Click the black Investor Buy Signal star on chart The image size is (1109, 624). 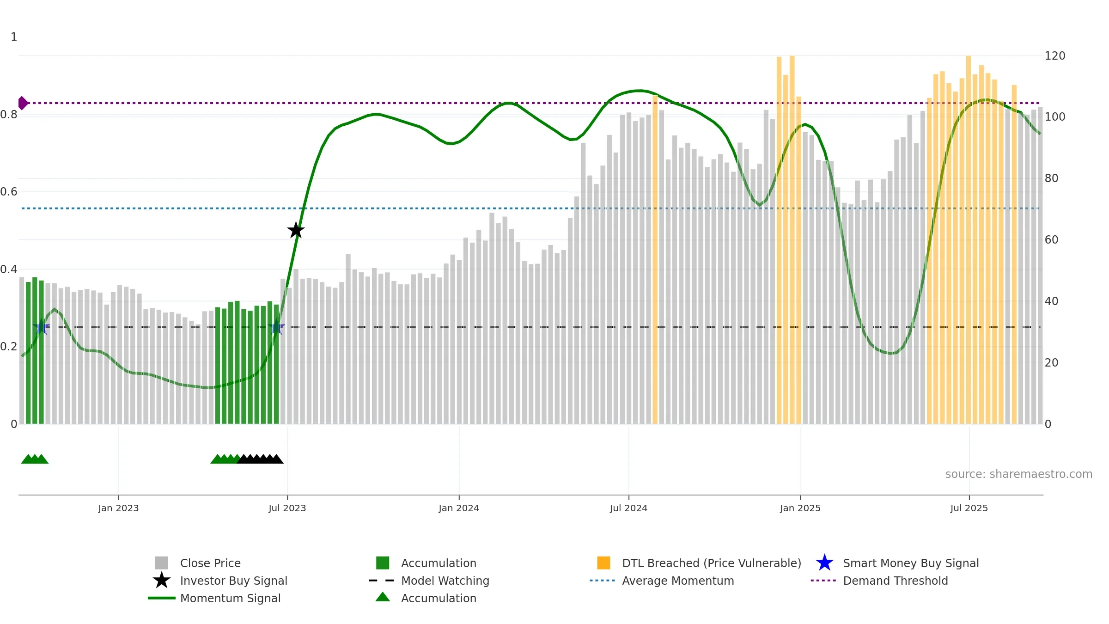(x=296, y=230)
